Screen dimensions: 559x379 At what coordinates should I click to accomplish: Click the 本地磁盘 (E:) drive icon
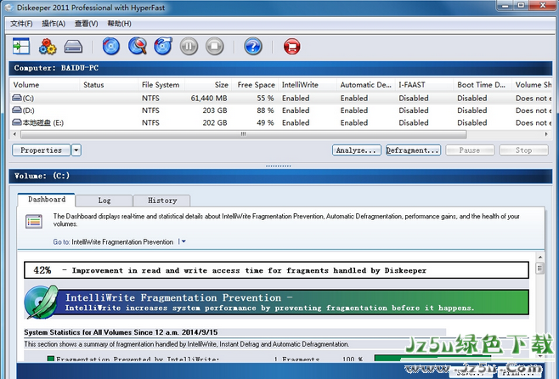[17, 122]
